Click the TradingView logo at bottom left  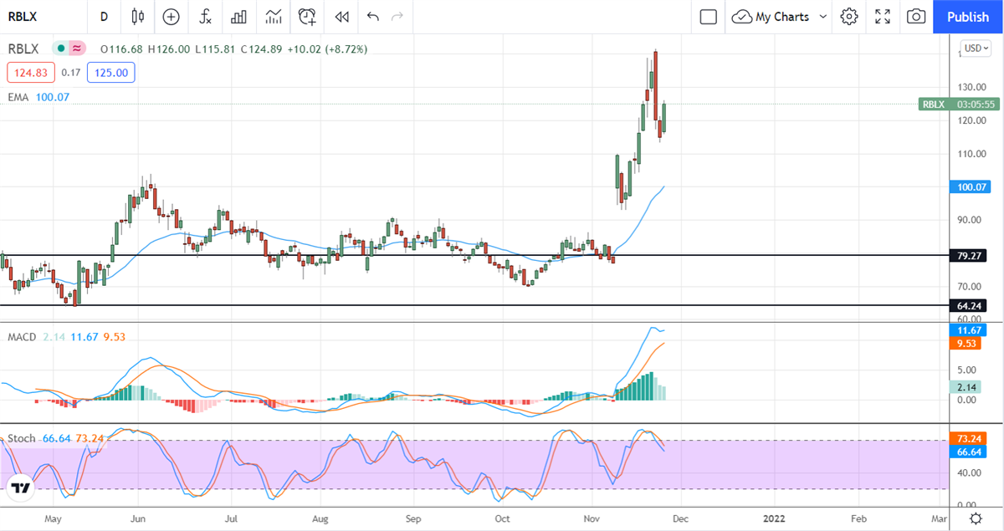(20, 488)
